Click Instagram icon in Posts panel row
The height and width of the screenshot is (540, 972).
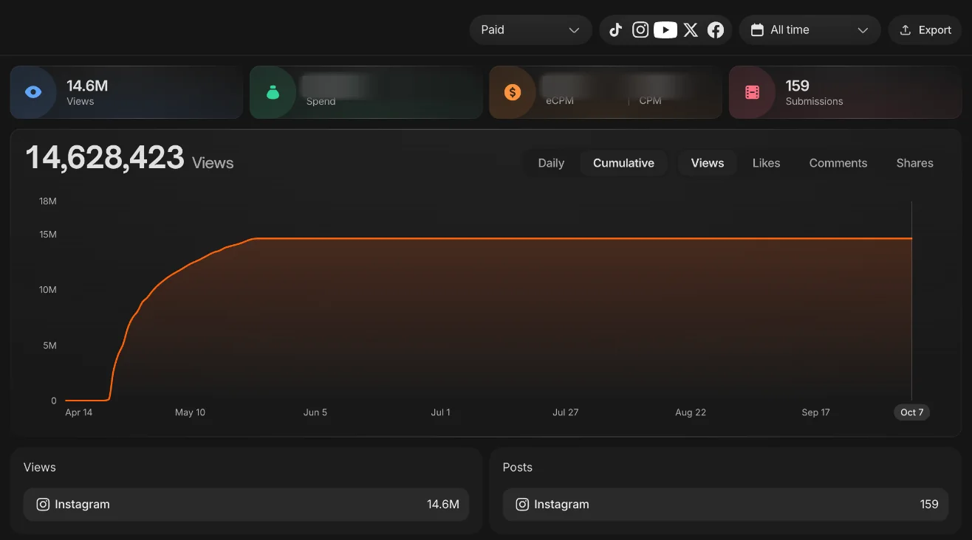[522, 505]
